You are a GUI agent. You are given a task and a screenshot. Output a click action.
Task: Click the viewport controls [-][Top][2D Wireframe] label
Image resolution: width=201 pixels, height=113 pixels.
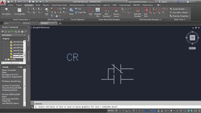click(x=40, y=27)
